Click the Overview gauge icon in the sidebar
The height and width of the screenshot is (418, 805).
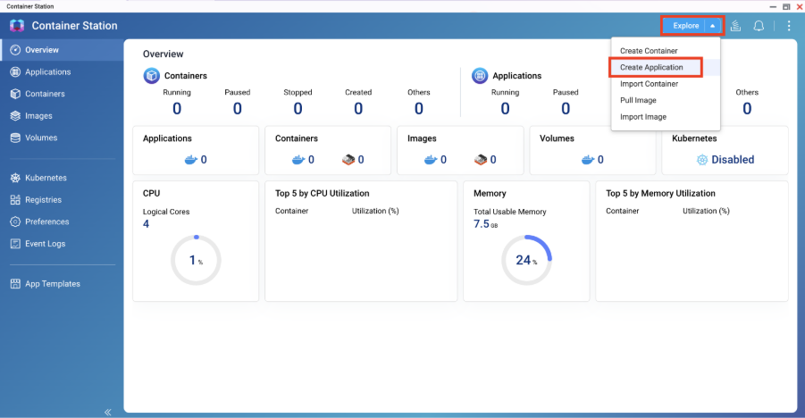[15, 50]
